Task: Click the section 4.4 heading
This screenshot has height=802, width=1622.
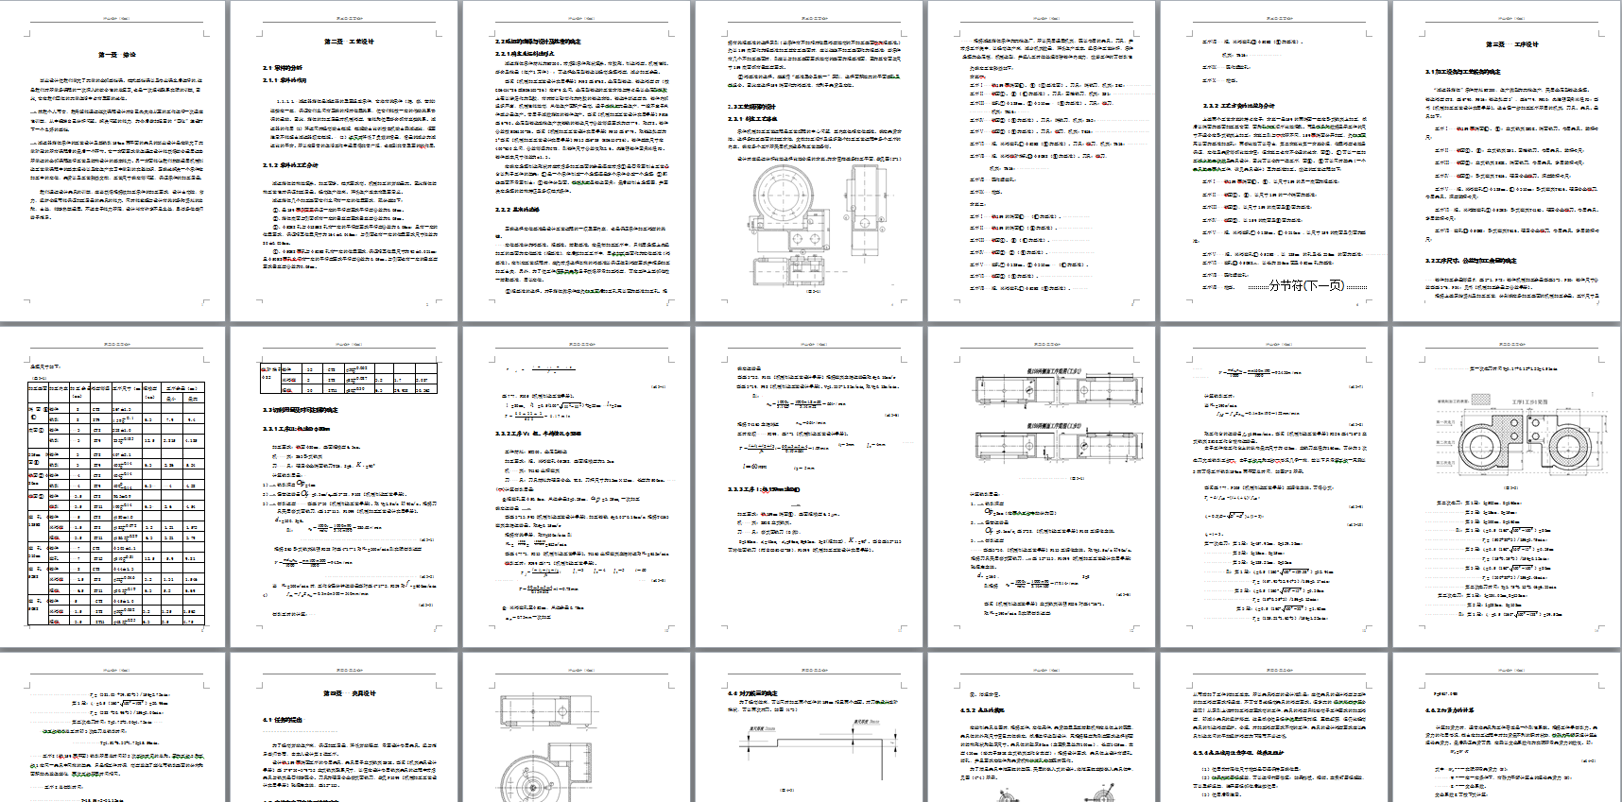Action: (752, 693)
